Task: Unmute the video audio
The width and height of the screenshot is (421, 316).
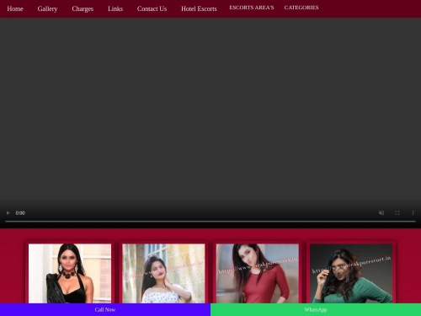Action: pyautogui.click(x=381, y=213)
